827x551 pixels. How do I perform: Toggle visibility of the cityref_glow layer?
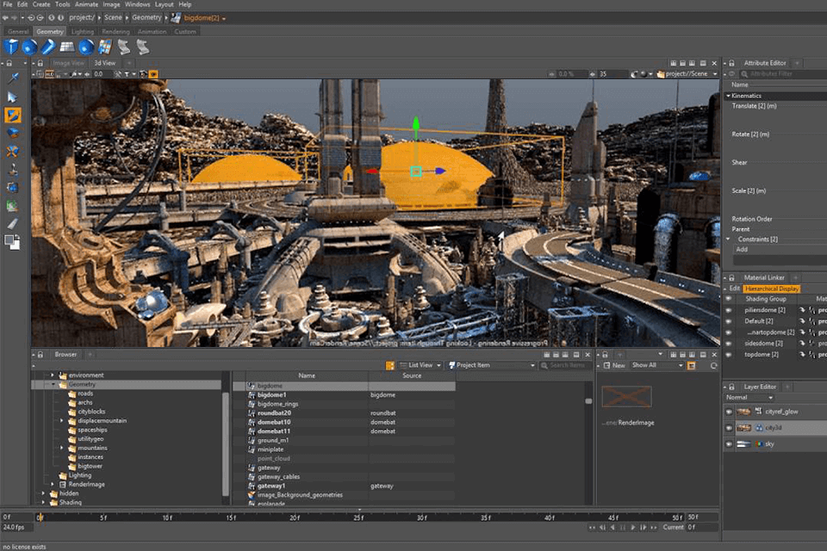(x=730, y=412)
